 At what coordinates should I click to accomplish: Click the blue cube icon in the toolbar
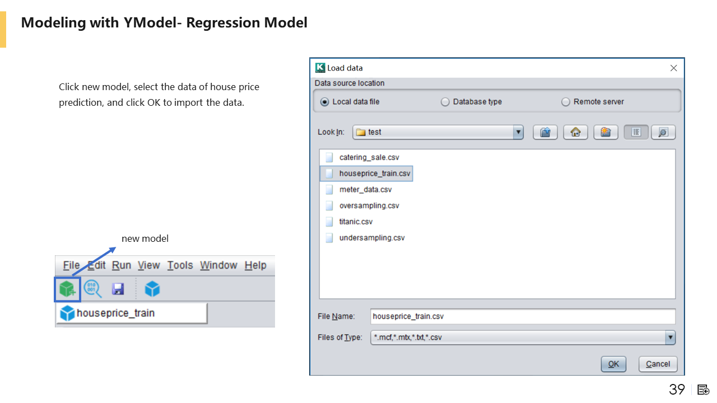[x=152, y=289]
